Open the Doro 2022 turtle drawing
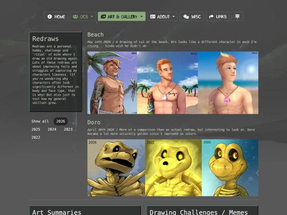This screenshot has width=287, height=215. [173, 168]
